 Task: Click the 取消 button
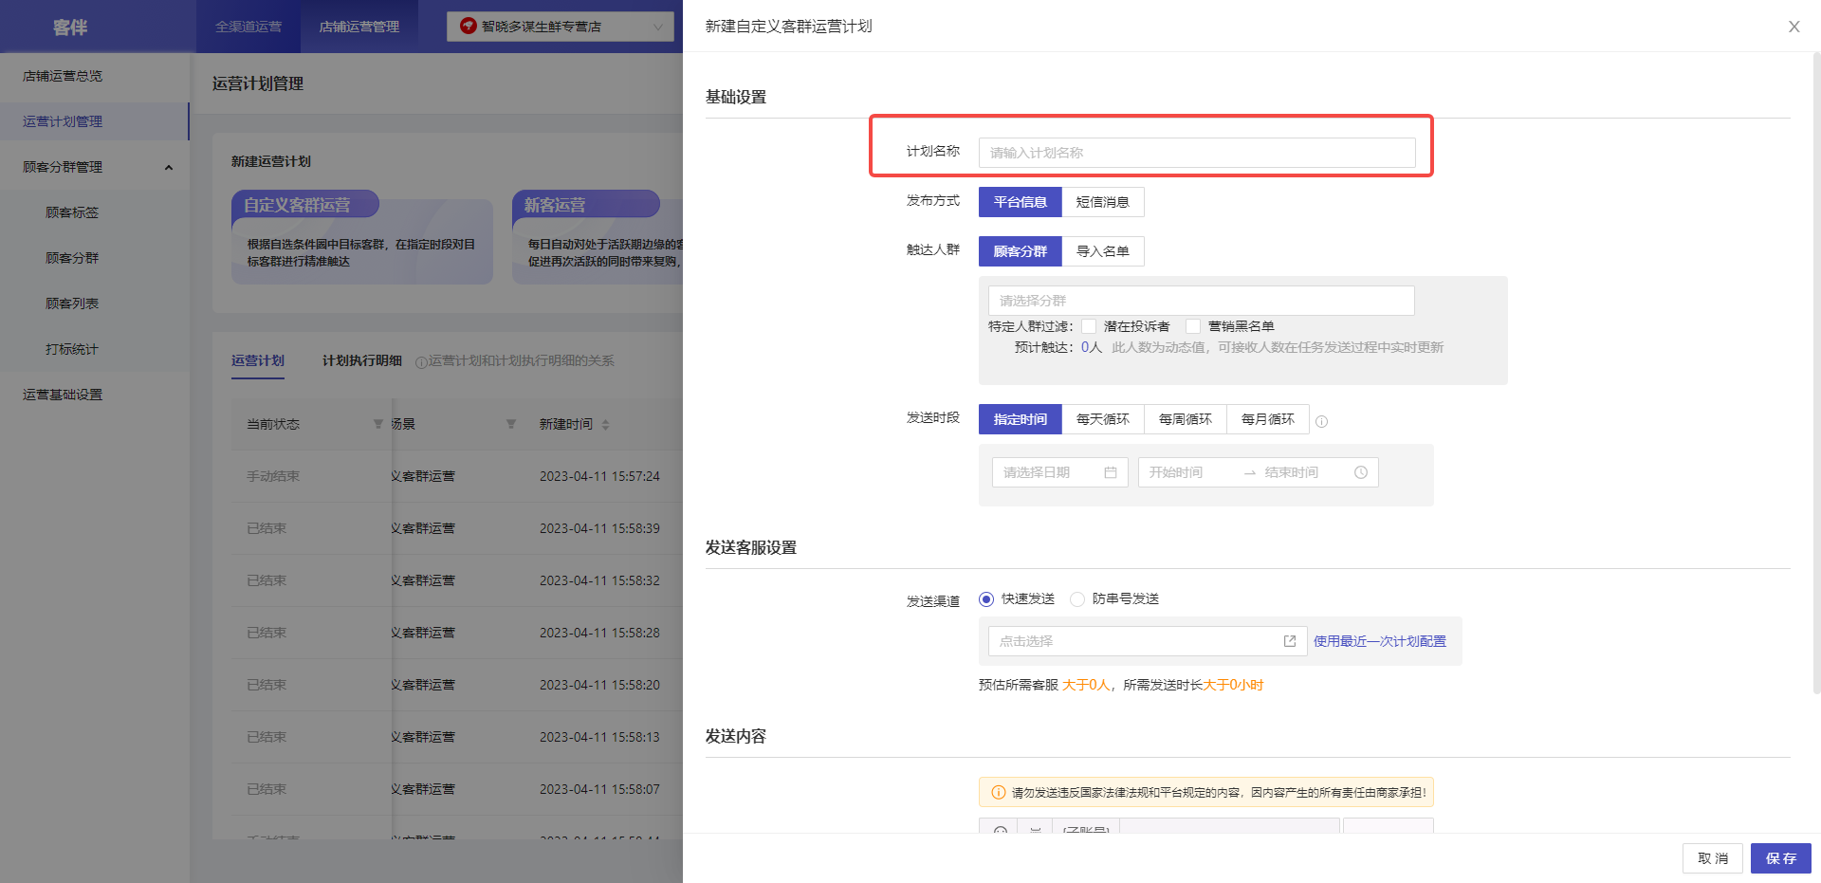pyautogui.click(x=1713, y=858)
